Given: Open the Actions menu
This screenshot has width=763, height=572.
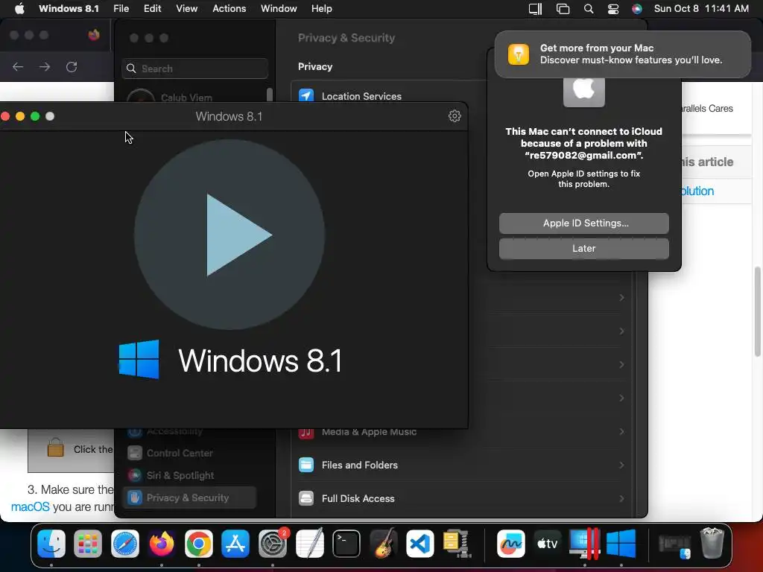Looking at the screenshot, I should [x=229, y=9].
